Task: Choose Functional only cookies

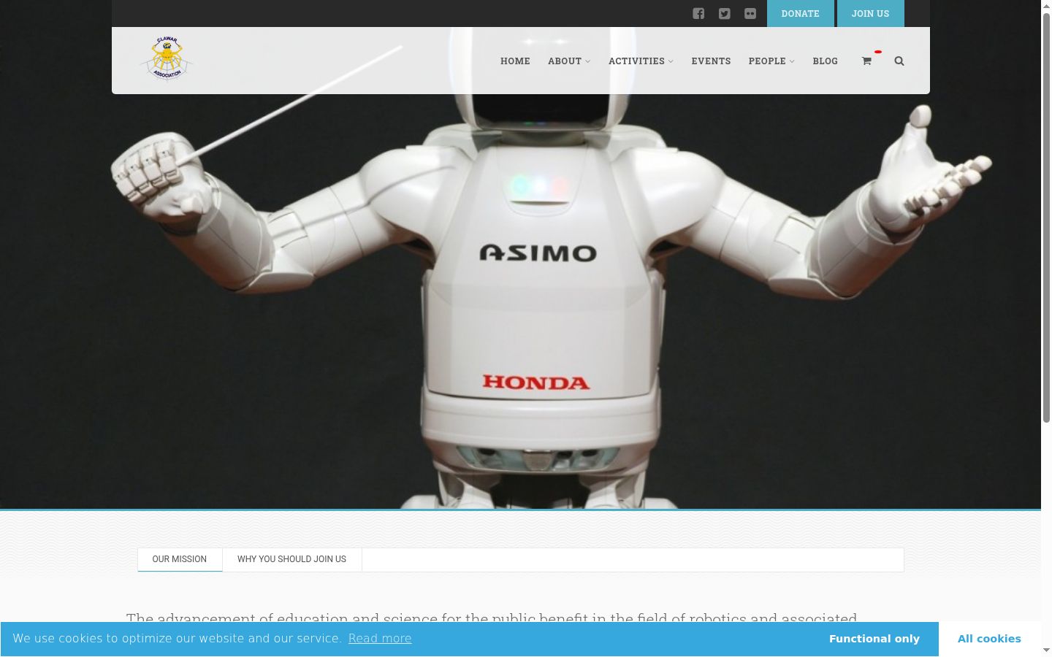Action: [x=874, y=639]
